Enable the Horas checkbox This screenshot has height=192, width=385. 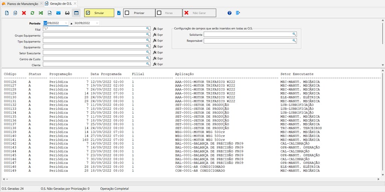point(159,13)
